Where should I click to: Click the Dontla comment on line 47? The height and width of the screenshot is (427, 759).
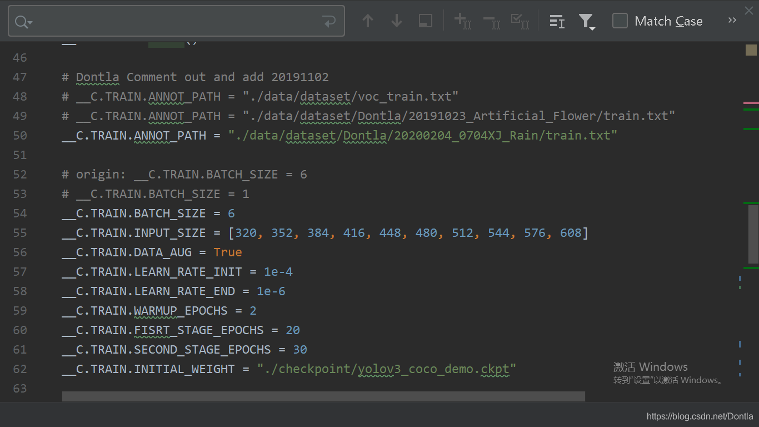tap(195, 77)
